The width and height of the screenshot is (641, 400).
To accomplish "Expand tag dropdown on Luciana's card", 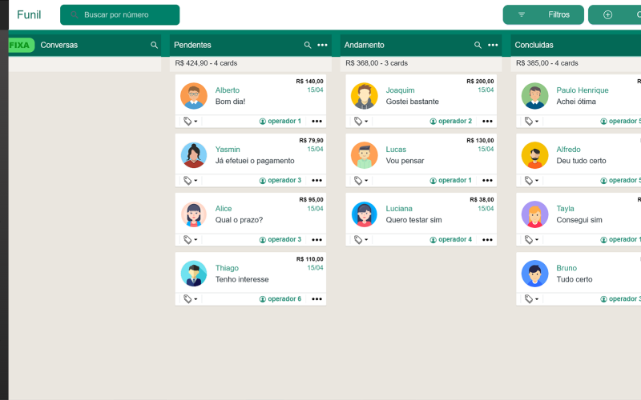I will pyautogui.click(x=361, y=239).
